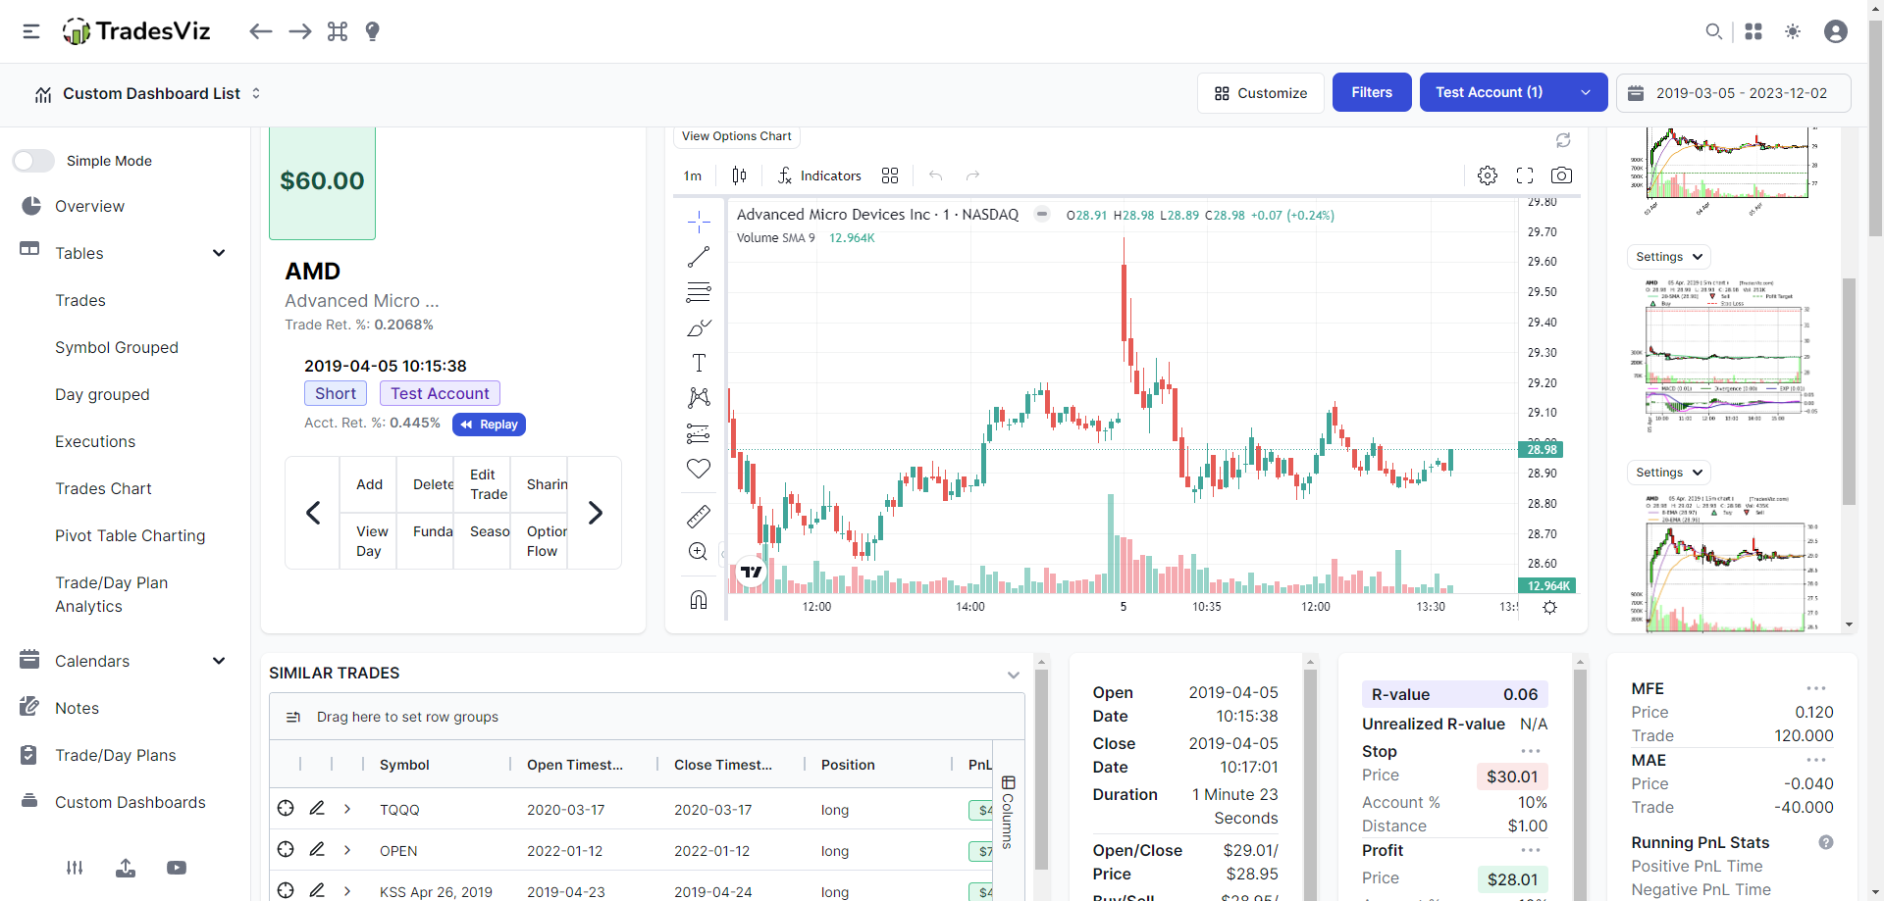Viewport: 1884px width, 901px height.
Task: Open the first thumbnail Settings dropdown
Action: pos(1668,257)
